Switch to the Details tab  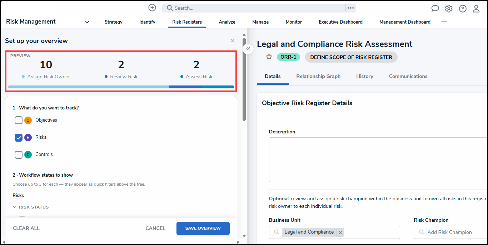tap(273, 77)
